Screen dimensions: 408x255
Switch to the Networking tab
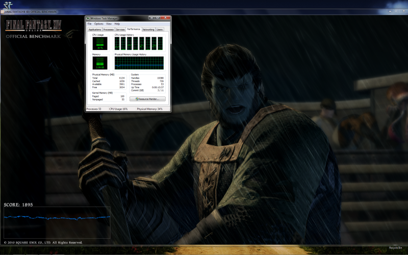tap(148, 30)
